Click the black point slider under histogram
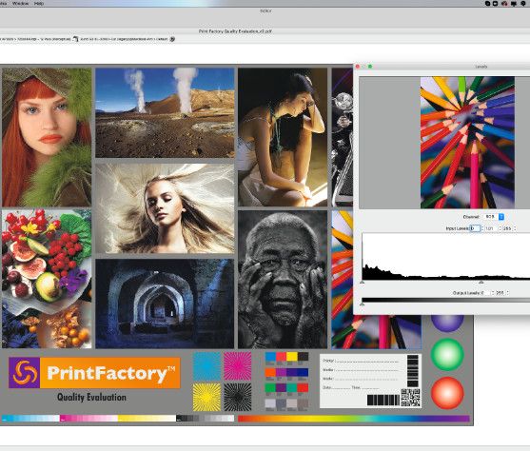 click(x=363, y=282)
